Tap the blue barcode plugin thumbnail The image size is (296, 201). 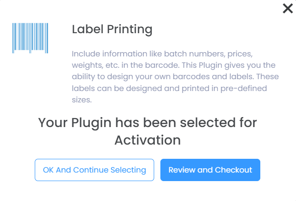(x=27, y=37)
